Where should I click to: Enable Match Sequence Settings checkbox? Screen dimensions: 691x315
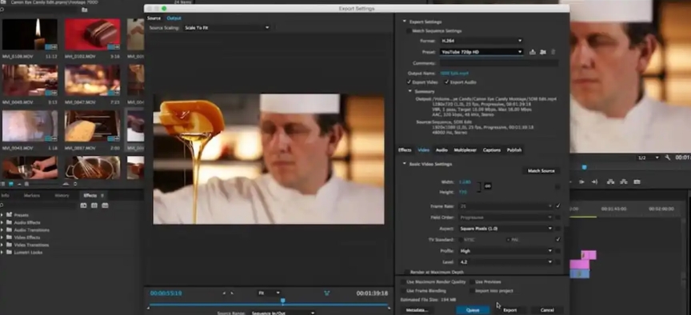click(409, 31)
